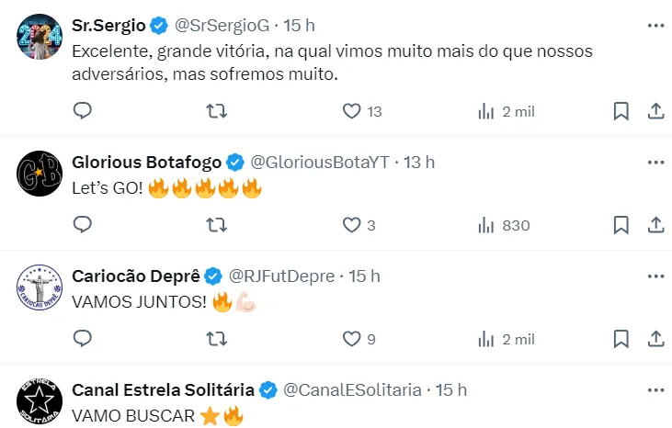Open more options on Glorious Botafogo tweet
672x428 pixels.
coord(655,163)
